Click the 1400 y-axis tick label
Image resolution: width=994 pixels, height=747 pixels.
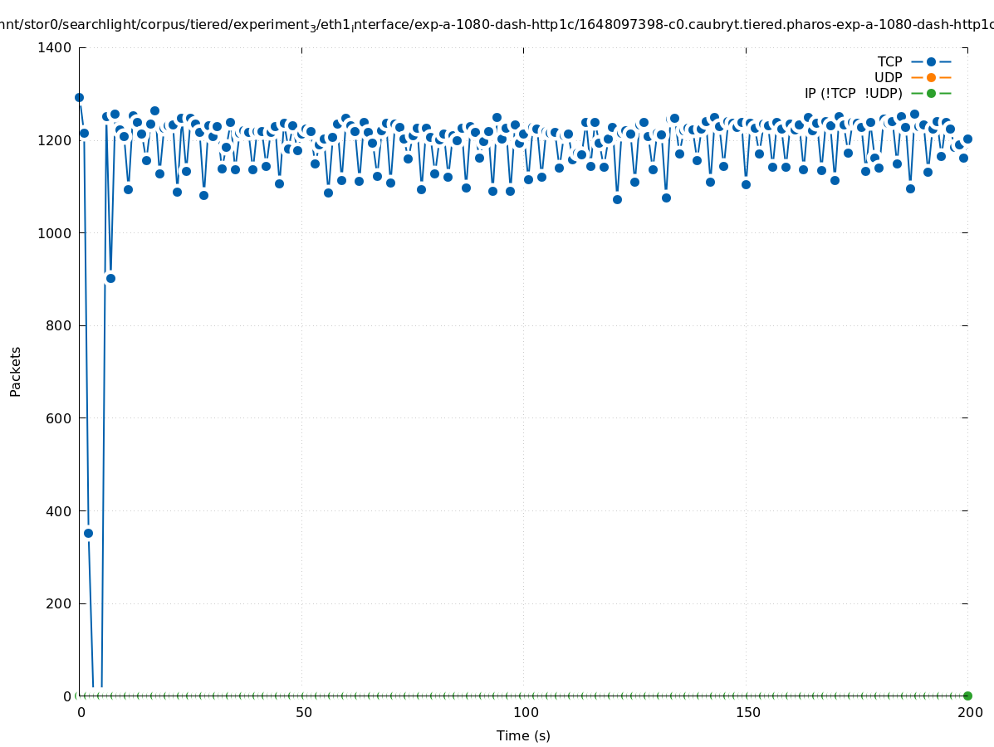54,47
